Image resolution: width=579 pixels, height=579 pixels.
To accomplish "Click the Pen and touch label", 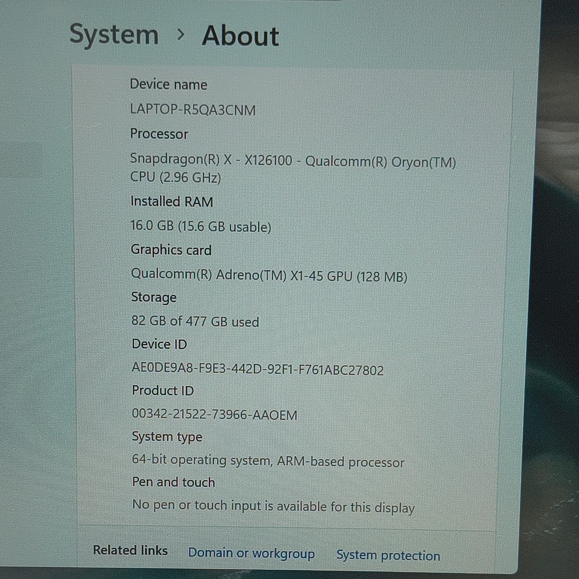I will coord(173,482).
